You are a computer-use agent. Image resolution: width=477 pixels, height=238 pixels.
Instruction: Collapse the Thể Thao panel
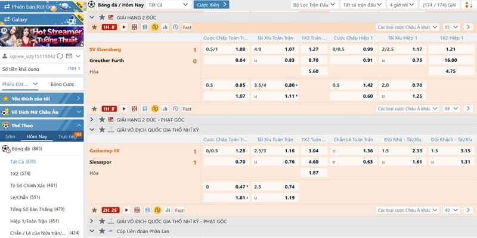point(42,126)
